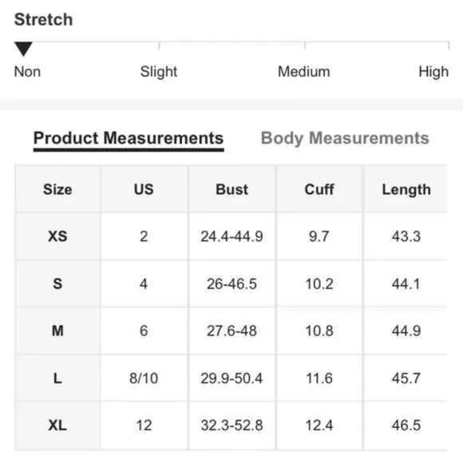The width and height of the screenshot is (463, 463).
Task: Click the US column header
Action: [144, 189]
